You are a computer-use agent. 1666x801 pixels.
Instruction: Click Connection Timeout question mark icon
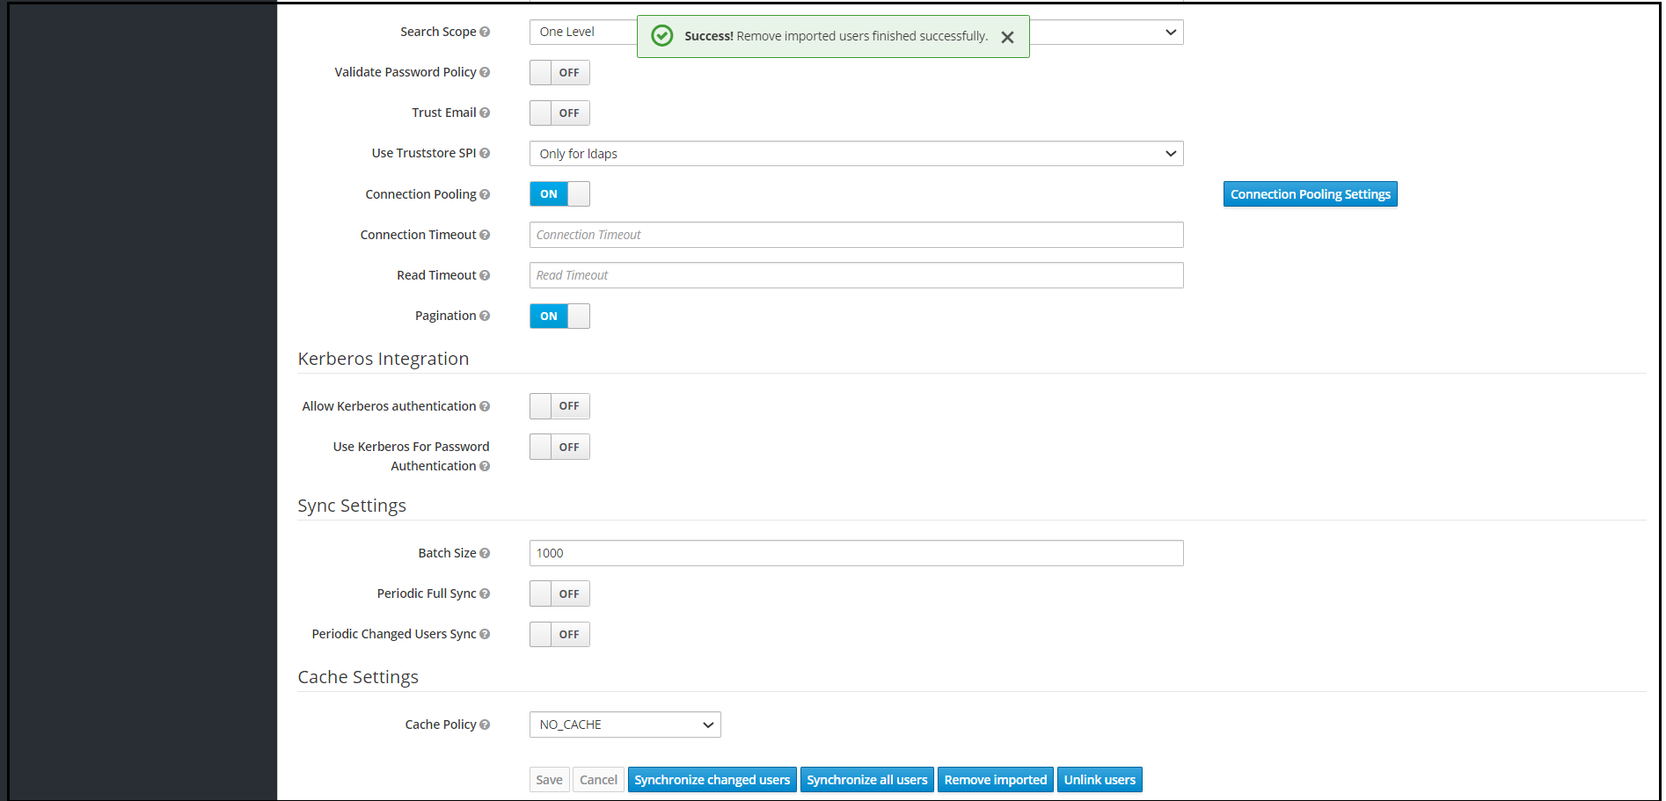485,235
